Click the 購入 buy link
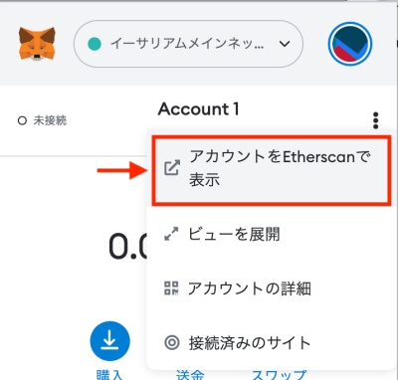Image resolution: width=398 pixels, height=380 pixels. click(109, 375)
